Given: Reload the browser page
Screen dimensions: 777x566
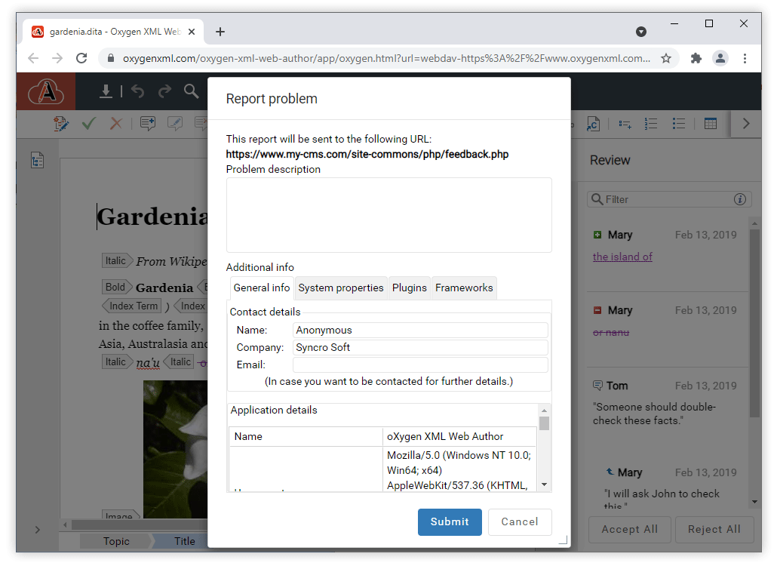Looking at the screenshot, I should tap(81, 58).
